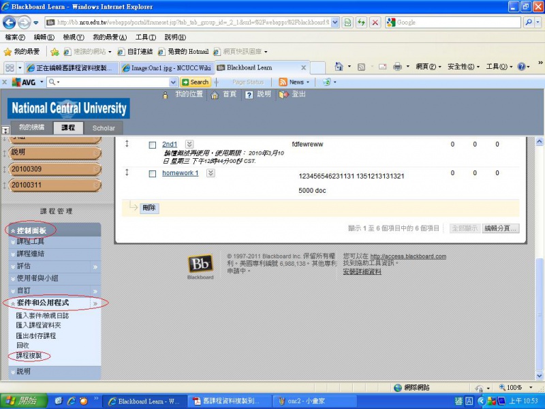
Task: Switch to the Scholar tab
Action: tap(104, 128)
